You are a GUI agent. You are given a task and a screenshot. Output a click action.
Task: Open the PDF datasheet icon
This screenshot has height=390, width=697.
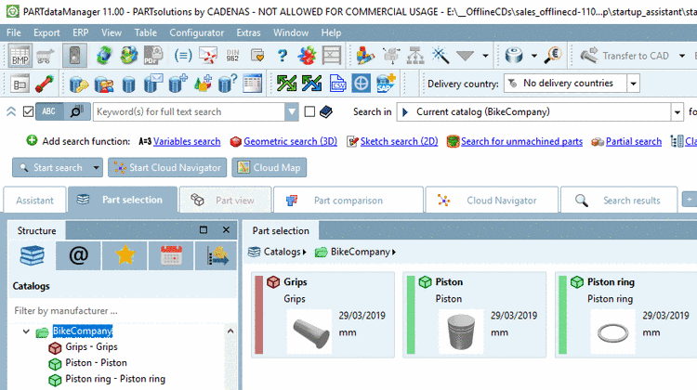[x=153, y=56]
